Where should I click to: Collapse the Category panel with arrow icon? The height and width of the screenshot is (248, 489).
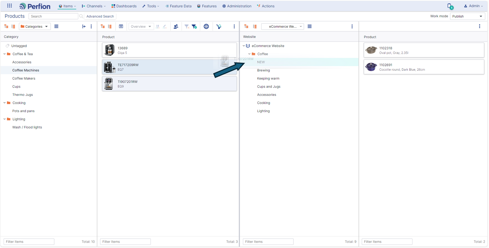point(84,26)
